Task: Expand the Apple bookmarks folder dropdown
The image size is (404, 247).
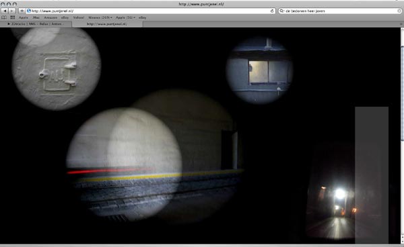Action: point(125,17)
